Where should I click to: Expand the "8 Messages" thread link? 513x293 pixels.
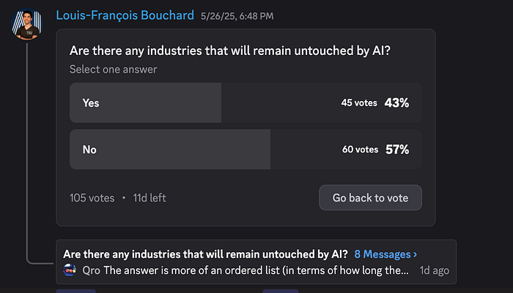[385, 254]
